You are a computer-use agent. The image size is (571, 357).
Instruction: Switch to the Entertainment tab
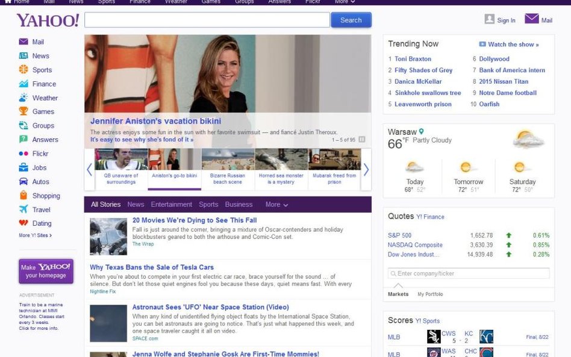point(172,205)
